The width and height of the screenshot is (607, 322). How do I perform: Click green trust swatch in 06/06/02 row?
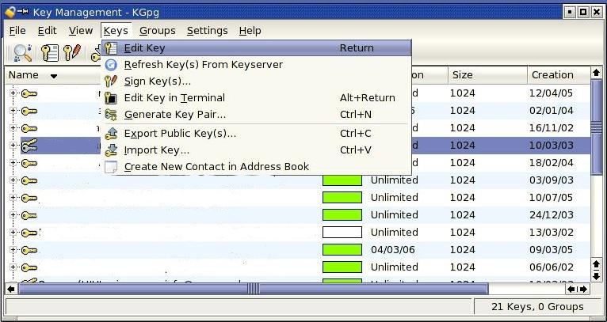342,267
